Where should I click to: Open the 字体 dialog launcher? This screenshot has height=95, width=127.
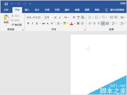coord(85,30)
